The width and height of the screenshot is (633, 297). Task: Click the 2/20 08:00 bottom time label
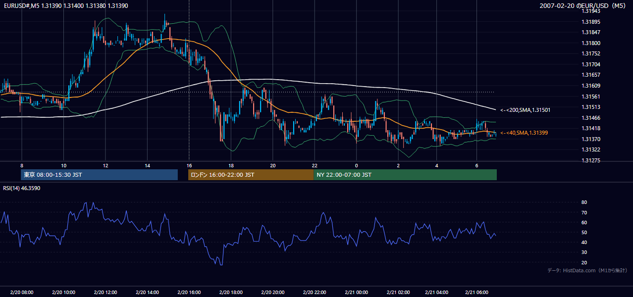click(x=21, y=293)
